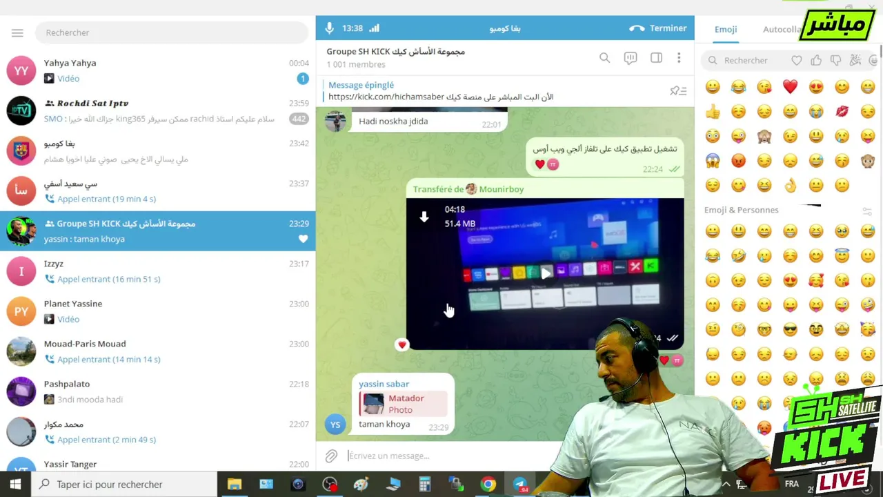The image size is (883, 497).
Task: Play the forwarded TV video
Action: point(546,273)
